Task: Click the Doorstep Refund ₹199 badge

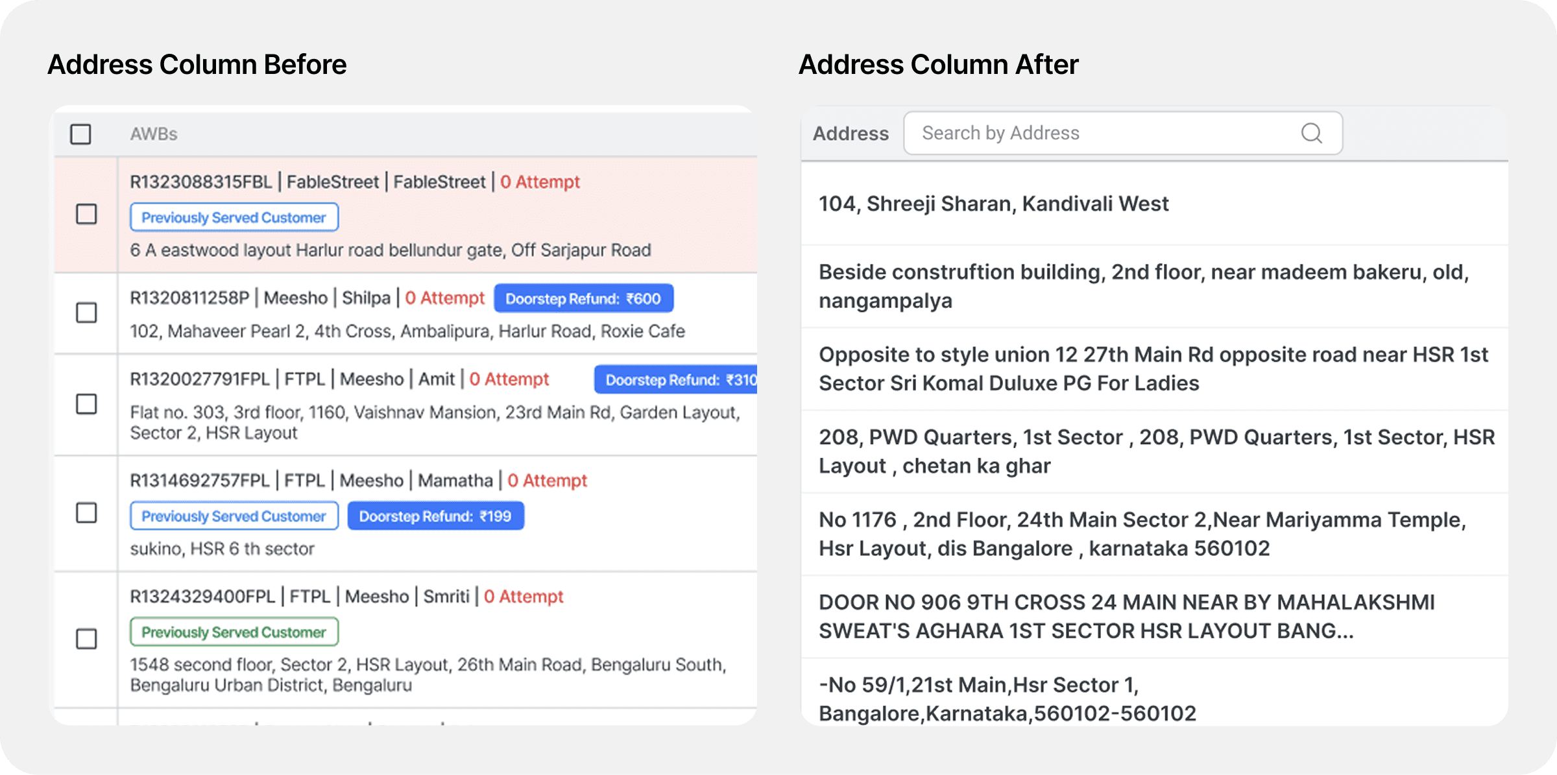Action: (x=435, y=516)
